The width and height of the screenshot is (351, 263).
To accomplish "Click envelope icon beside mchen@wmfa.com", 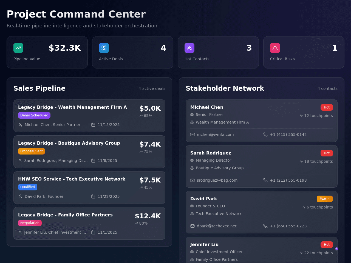I will coord(193,135).
